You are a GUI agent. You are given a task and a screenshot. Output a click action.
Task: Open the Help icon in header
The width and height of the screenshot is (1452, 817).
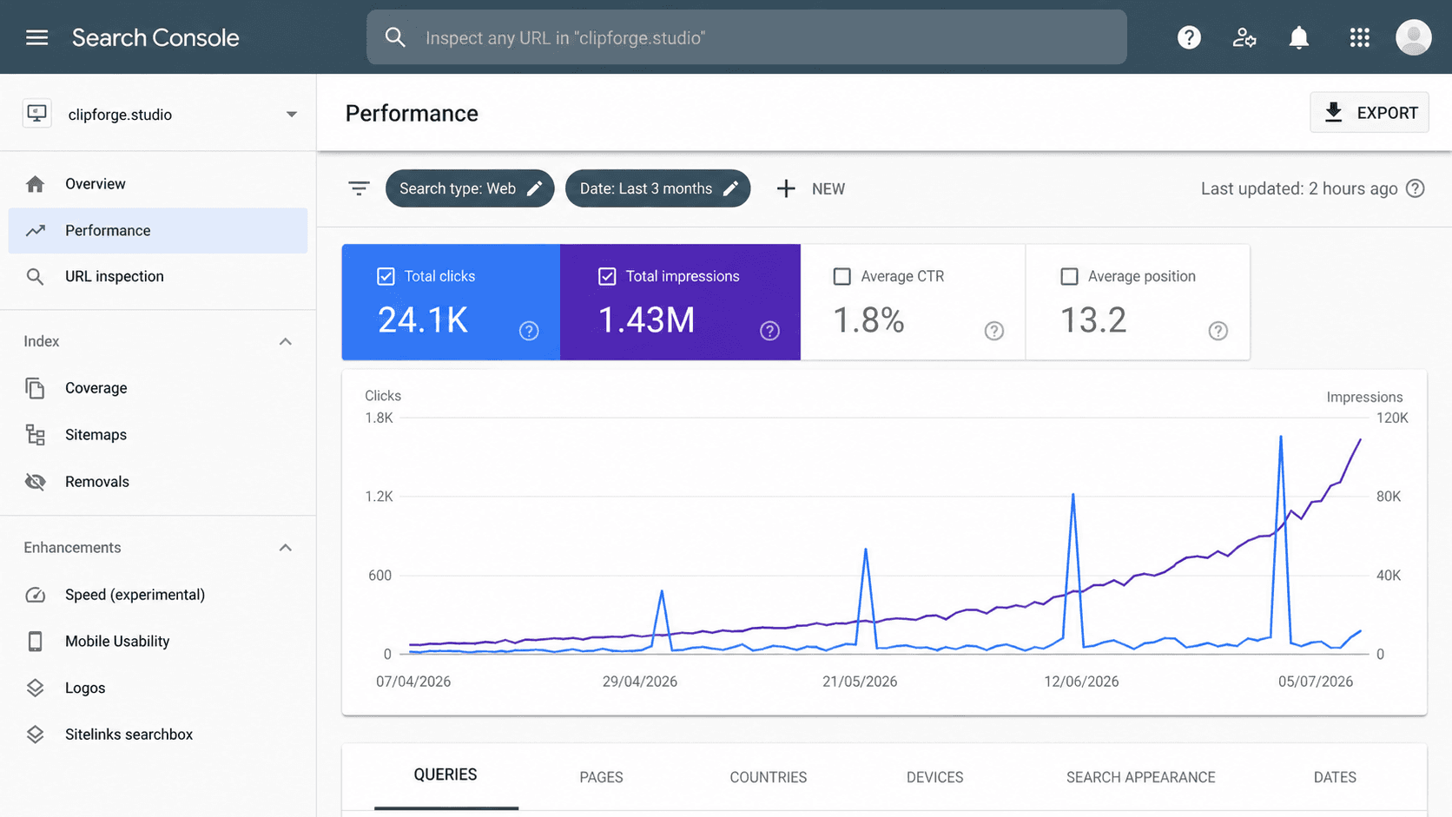(1189, 37)
